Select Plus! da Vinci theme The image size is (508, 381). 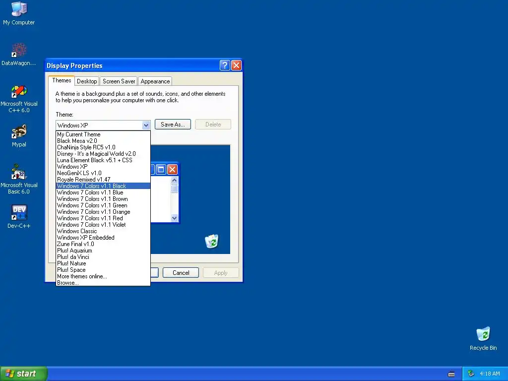coord(103,257)
